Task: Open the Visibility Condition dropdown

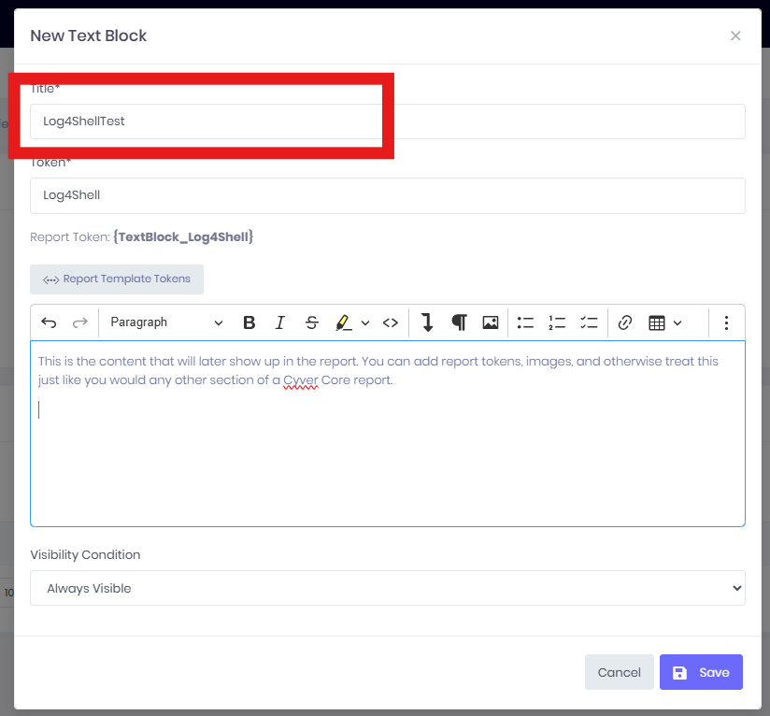Action: (x=388, y=588)
